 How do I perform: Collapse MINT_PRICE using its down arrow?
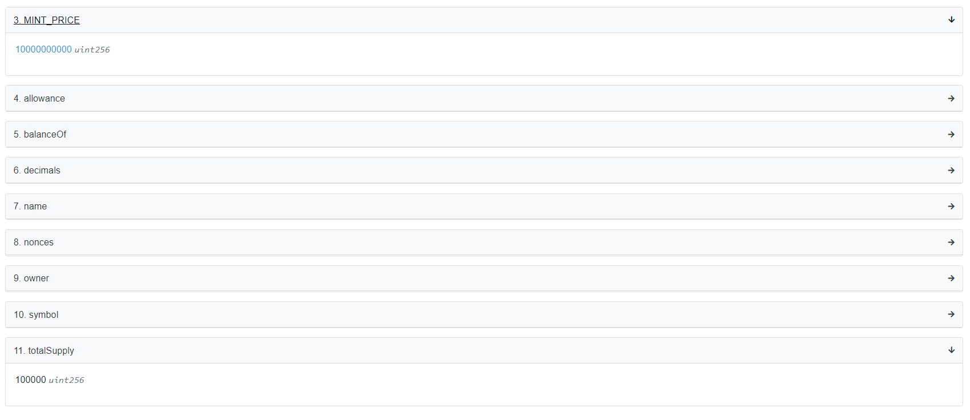[951, 20]
